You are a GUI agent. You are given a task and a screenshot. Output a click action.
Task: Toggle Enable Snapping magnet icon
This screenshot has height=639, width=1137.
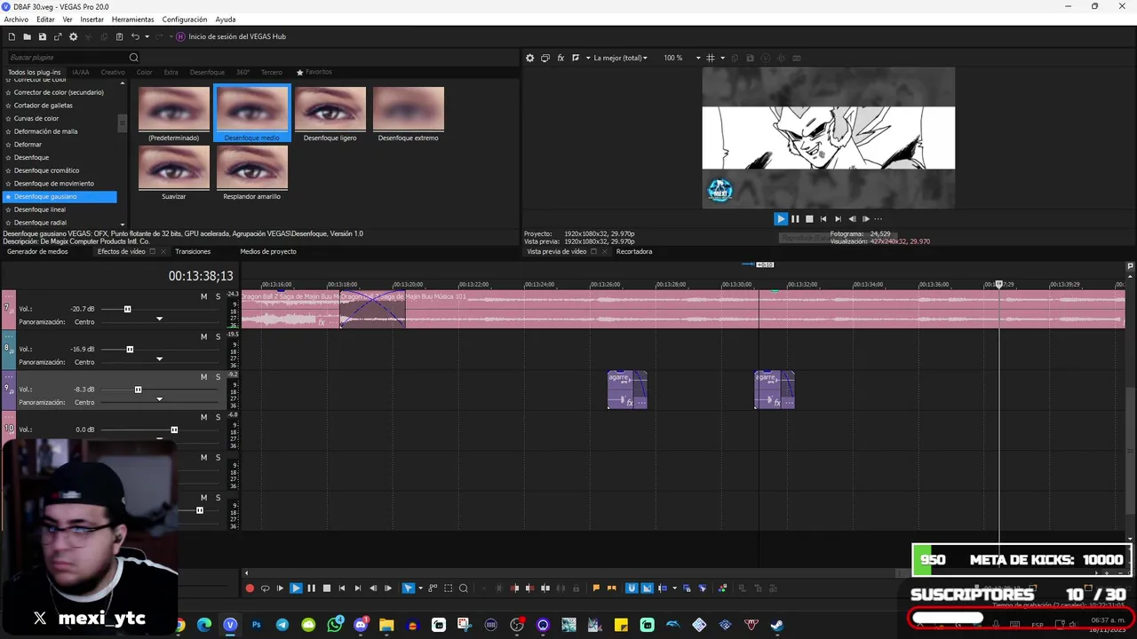click(x=632, y=588)
